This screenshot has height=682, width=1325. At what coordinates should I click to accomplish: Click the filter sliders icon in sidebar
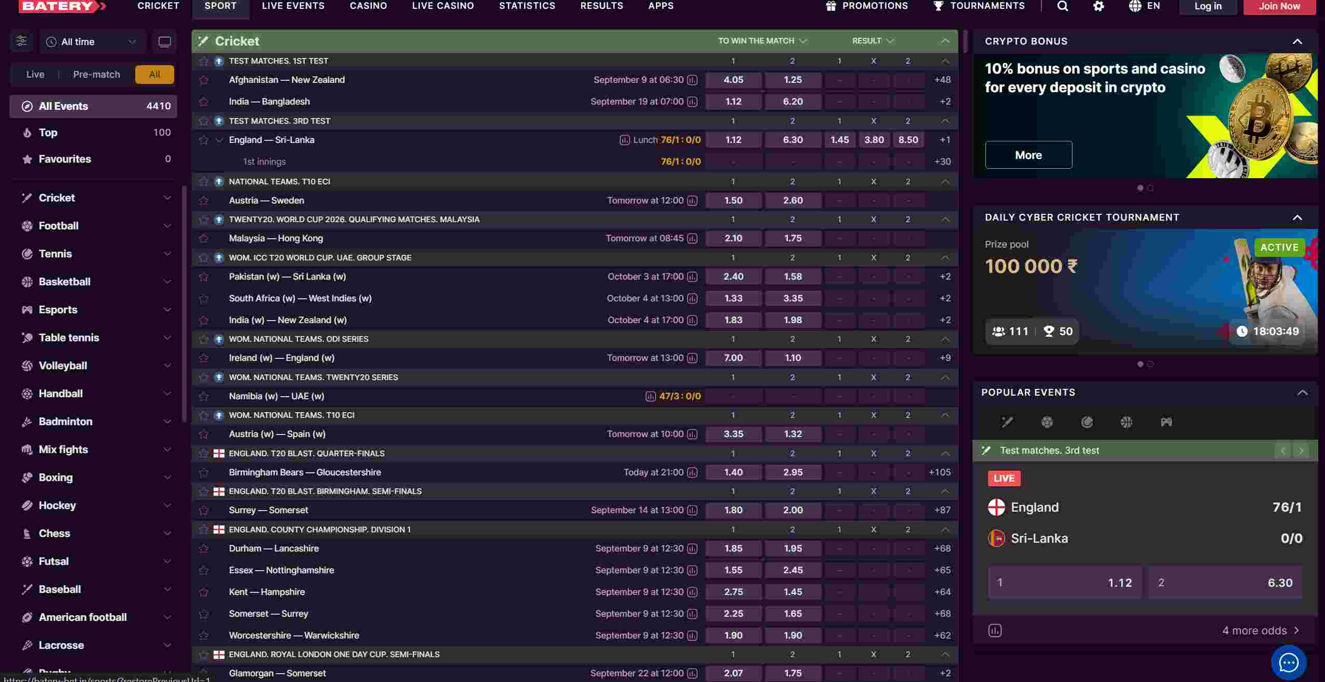(x=21, y=41)
